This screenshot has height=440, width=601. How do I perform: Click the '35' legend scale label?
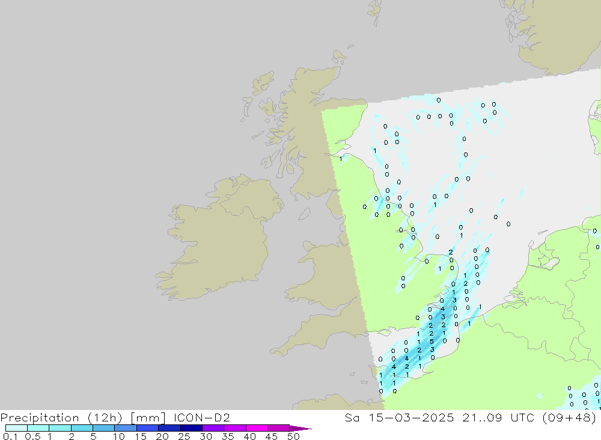(x=228, y=436)
